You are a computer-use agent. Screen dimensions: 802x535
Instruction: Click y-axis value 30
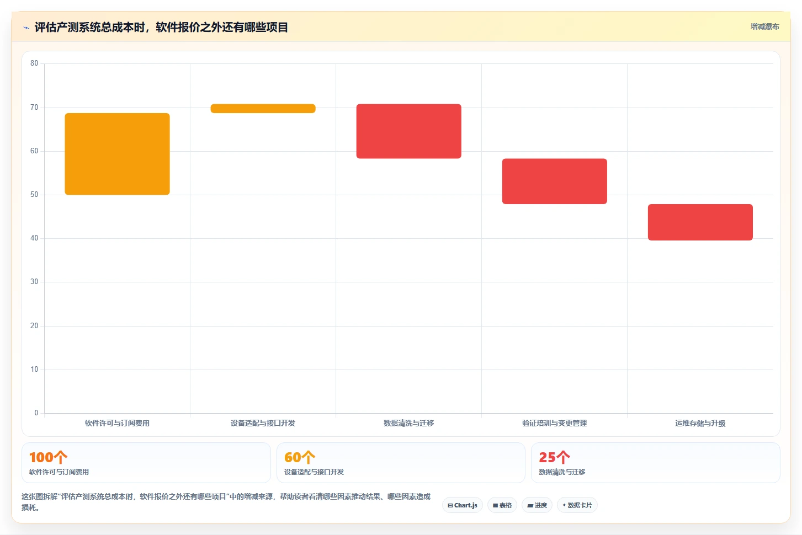[x=34, y=282]
